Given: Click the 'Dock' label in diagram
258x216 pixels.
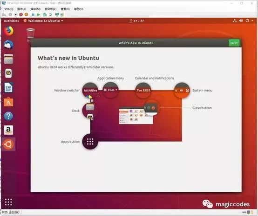Looking at the screenshot, I should click(76, 111).
